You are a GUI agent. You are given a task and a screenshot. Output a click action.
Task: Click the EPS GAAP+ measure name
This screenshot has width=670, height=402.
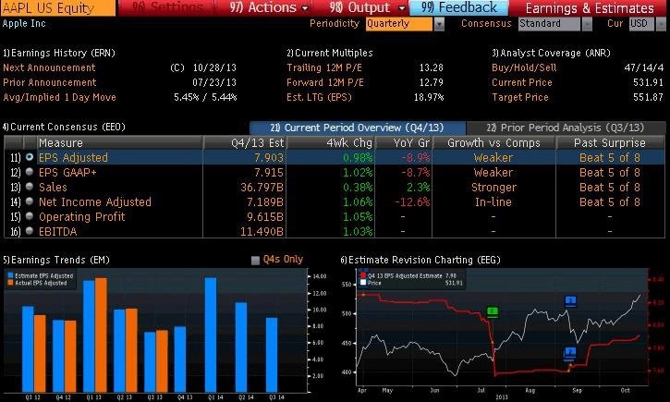coord(67,173)
